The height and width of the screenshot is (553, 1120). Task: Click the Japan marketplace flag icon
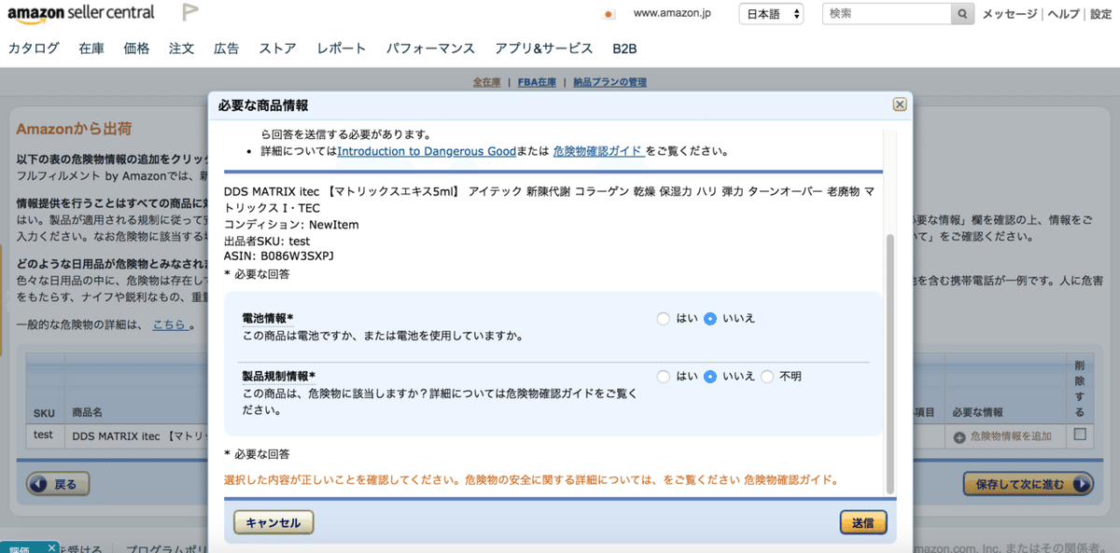click(609, 14)
